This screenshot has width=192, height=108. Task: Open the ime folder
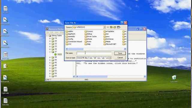[x=106, y=34]
